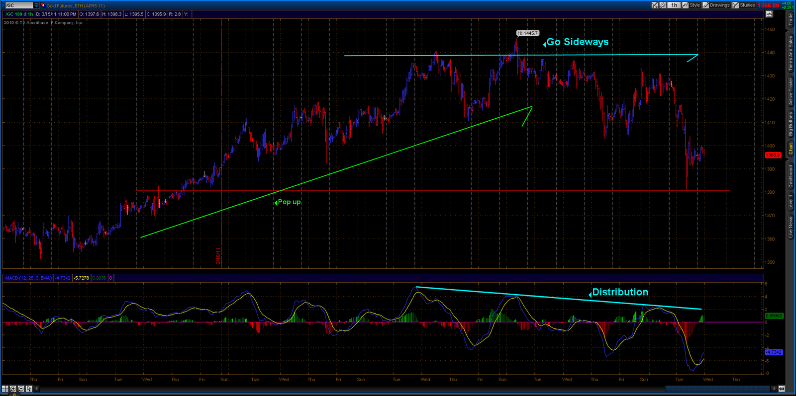Click the last price 1396.80
The height and width of the screenshot is (396, 796).
(769, 5)
